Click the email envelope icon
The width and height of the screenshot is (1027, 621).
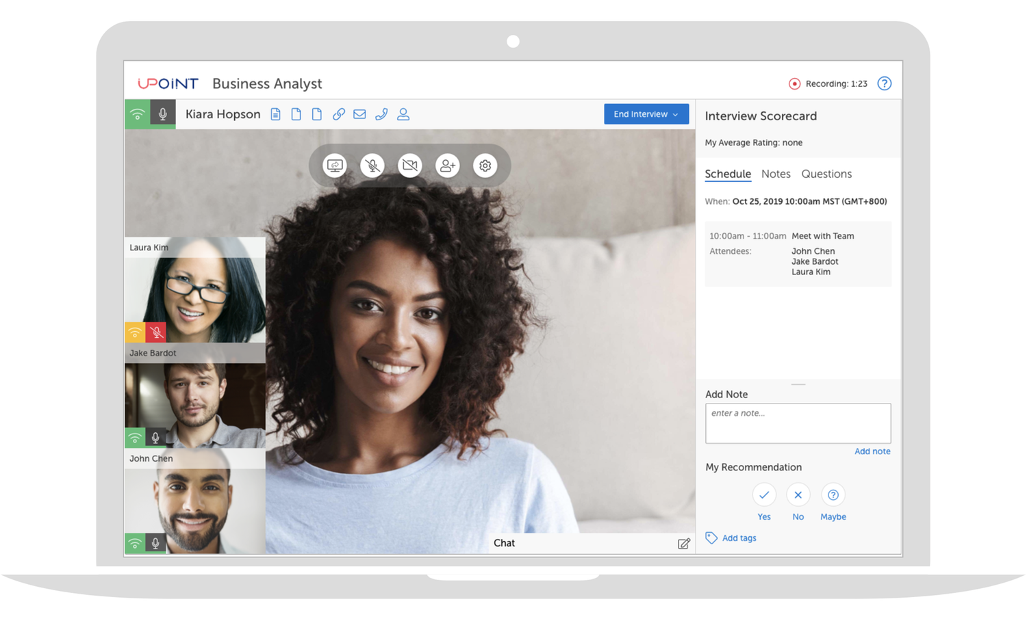click(x=359, y=114)
